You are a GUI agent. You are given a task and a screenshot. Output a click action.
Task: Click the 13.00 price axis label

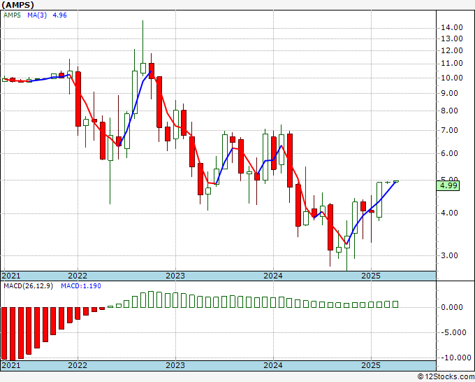(452, 39)
